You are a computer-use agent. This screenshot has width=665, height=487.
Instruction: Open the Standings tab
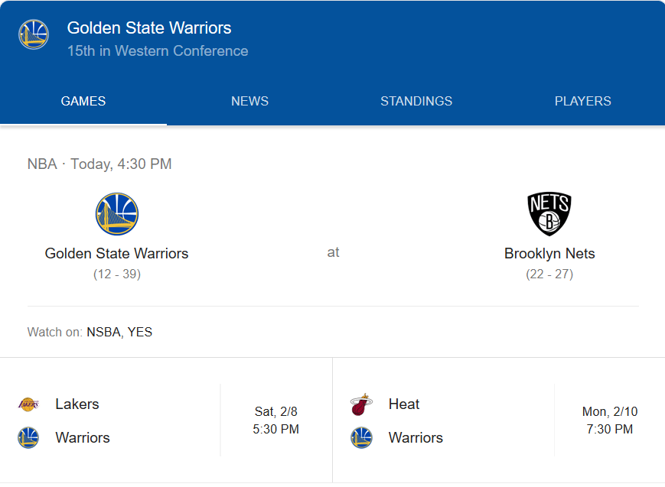pyautogui.click(x=416, y=102)
